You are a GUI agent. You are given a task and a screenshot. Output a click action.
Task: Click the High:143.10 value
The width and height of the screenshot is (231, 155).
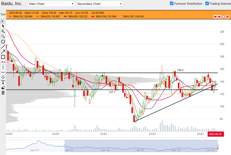65,13
